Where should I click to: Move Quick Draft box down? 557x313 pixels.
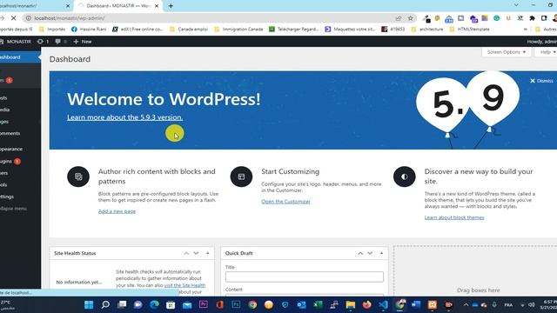tap(370, 253)
